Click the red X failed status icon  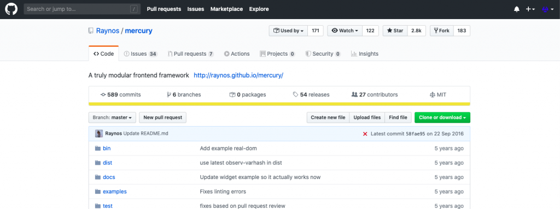point(365,134)
